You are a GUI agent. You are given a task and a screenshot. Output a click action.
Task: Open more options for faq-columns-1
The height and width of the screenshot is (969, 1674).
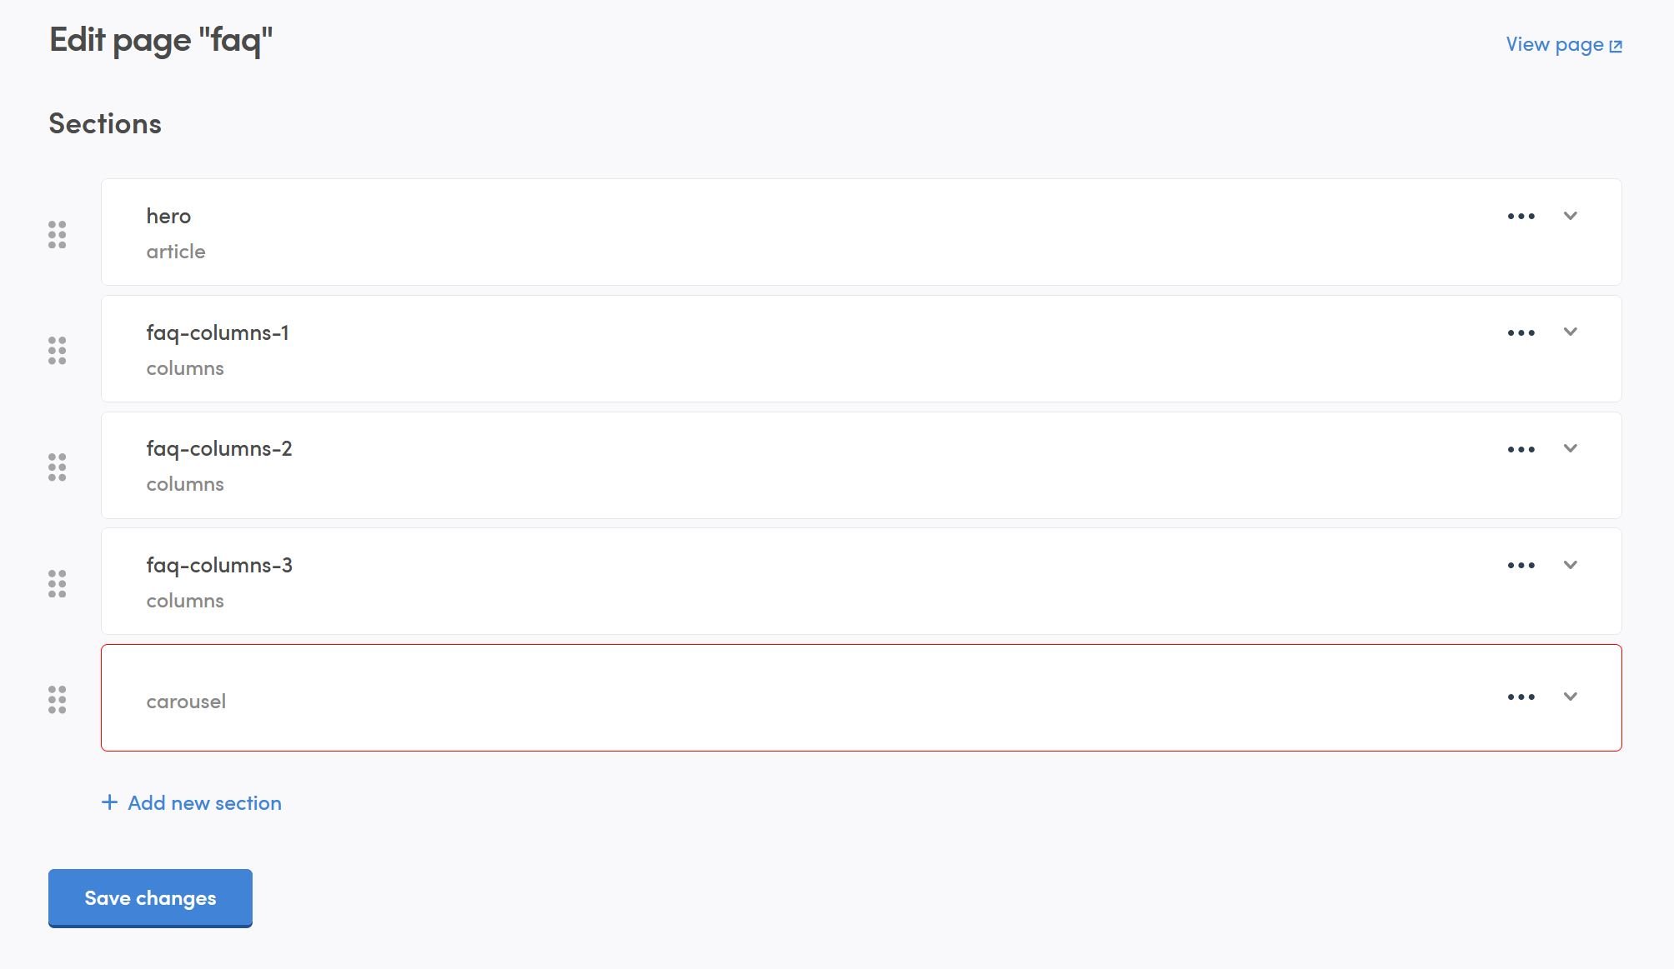tap(1521, 333)
